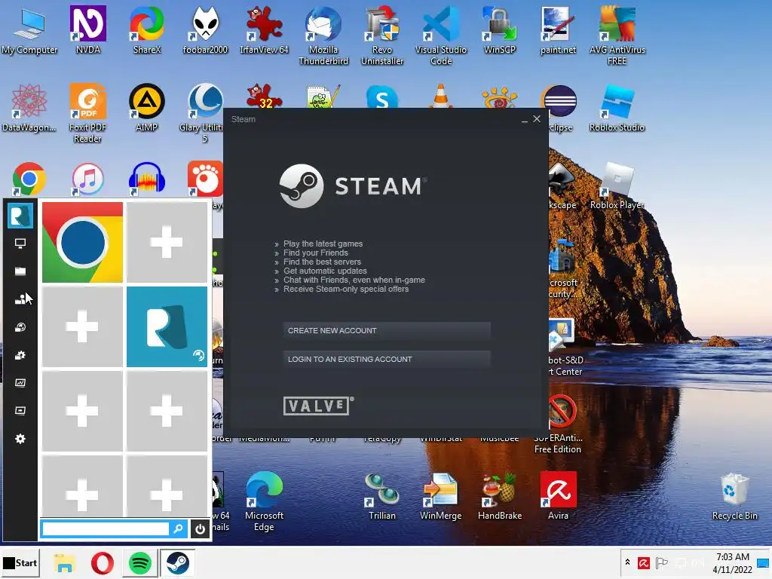Viewport: 772px width, 579px height.
Task: Open the Google Chrome tile in start menu
Action: [82, 242]
